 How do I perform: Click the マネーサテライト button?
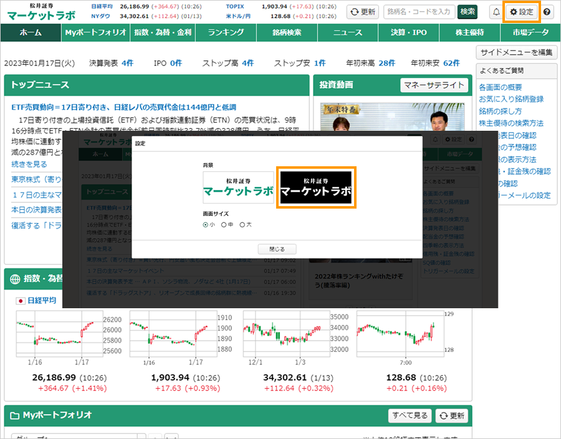(434, 85)
